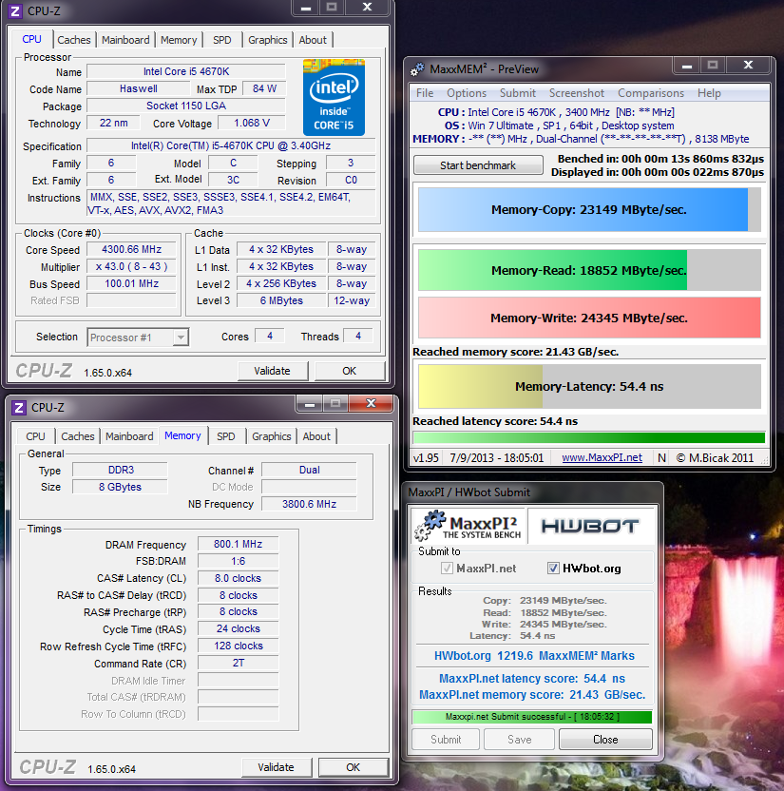Viewport: 784px width, 791px height.
Task: Toggle the MaxxPI.net submit checkbox
Action: tap(447, 569)
